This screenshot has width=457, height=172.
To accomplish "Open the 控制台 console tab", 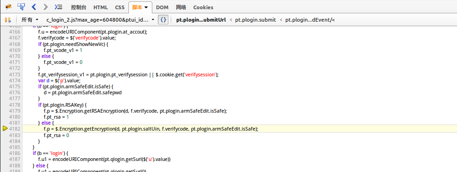I will 78,7.
